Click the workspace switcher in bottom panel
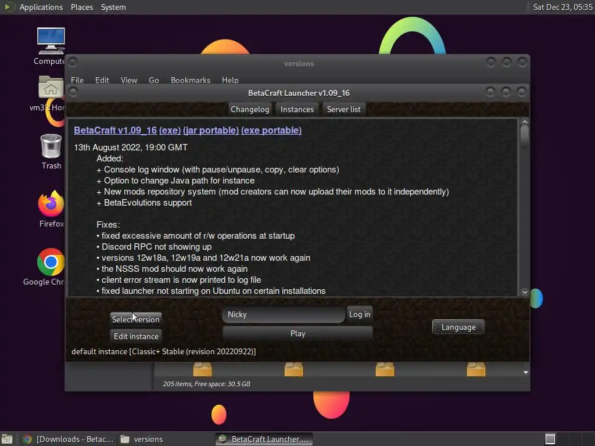This screenshot has height=446, width=595. pos(550,439)
